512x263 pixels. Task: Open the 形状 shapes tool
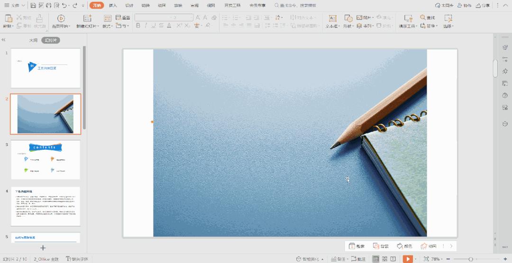(x=348, y=18)
